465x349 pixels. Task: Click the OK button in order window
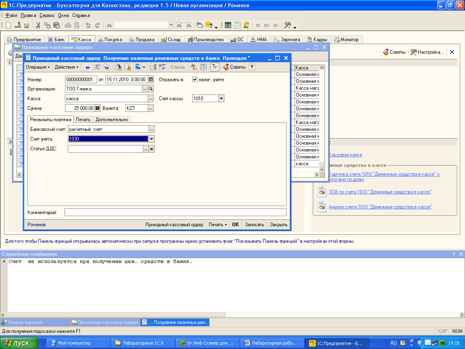point(235,225)
